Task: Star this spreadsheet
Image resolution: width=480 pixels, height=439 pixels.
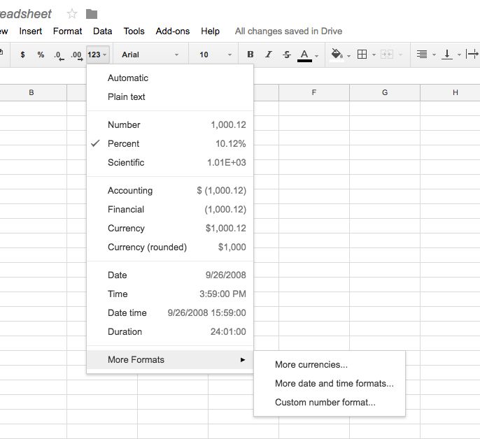Action: (x=72, y=14)
